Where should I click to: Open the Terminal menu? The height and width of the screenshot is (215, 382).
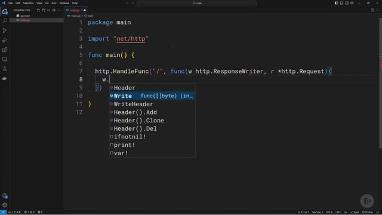64,3
